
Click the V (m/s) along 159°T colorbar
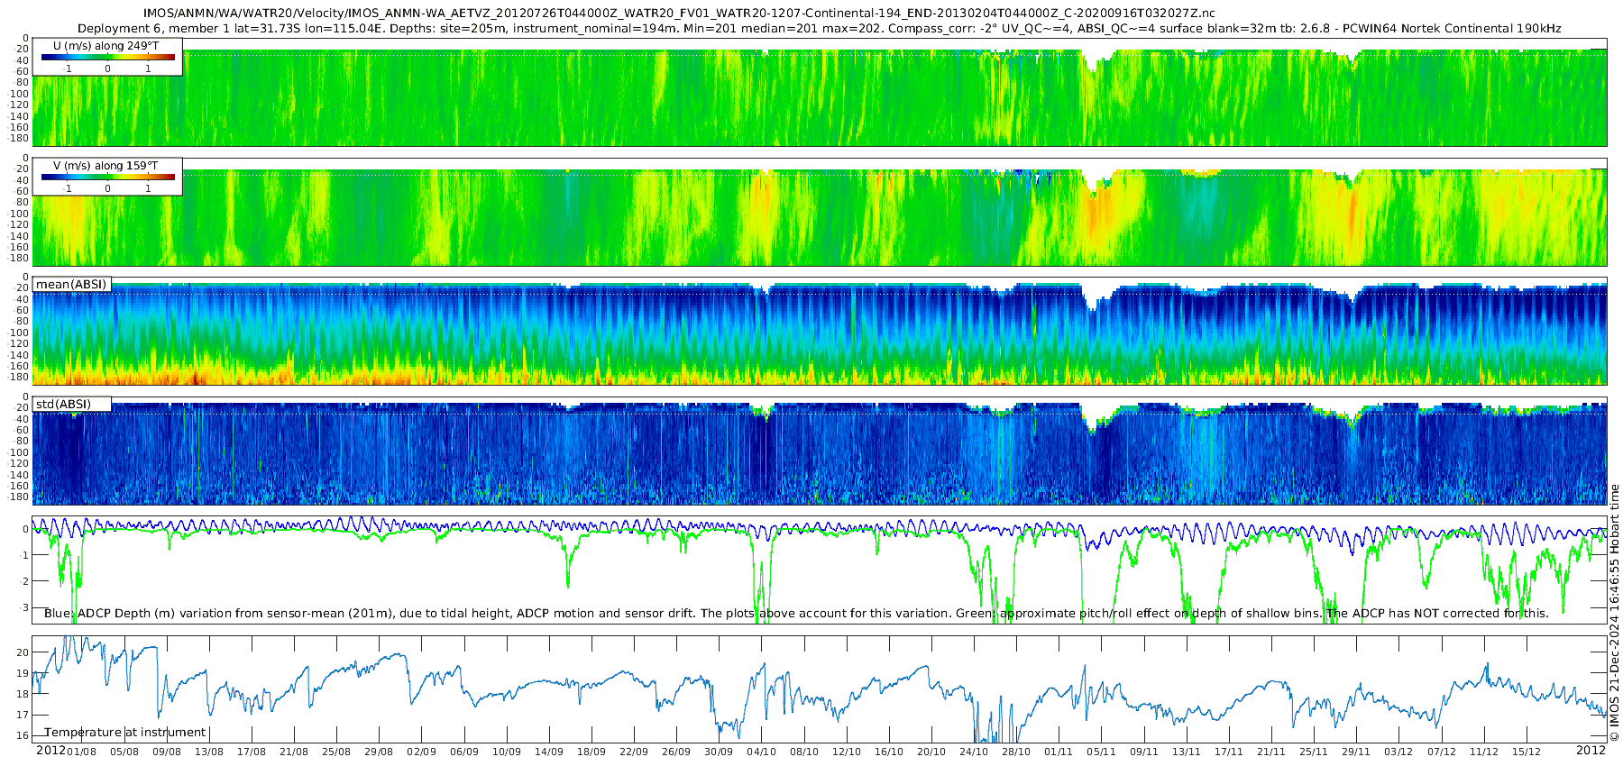108,178
